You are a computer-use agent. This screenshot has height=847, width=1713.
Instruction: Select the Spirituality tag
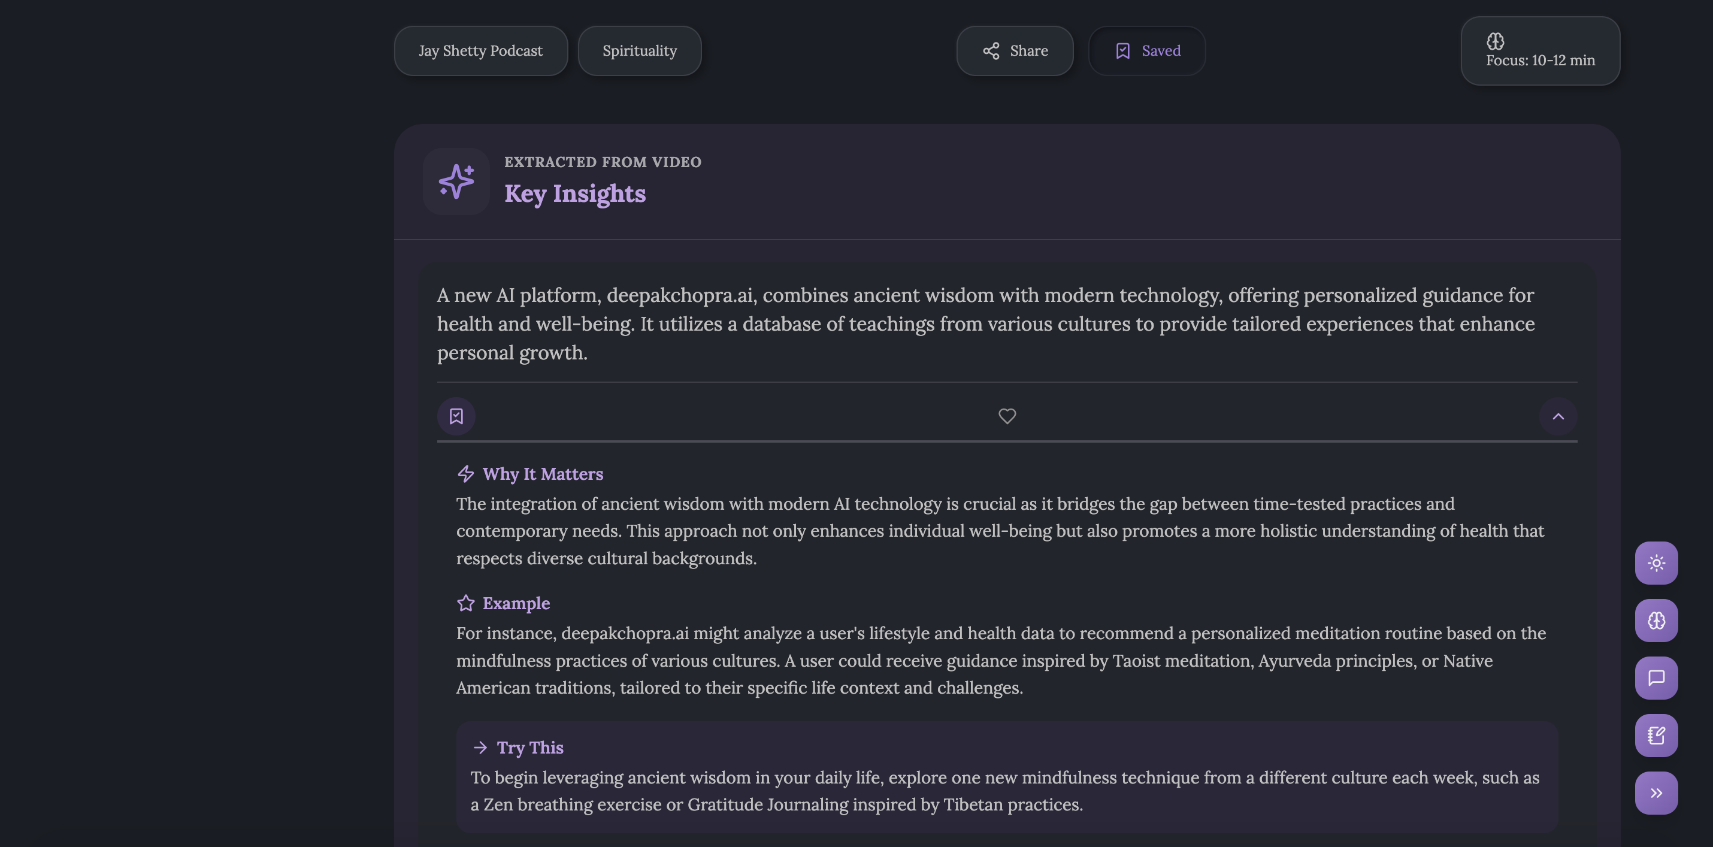(639, 50)
